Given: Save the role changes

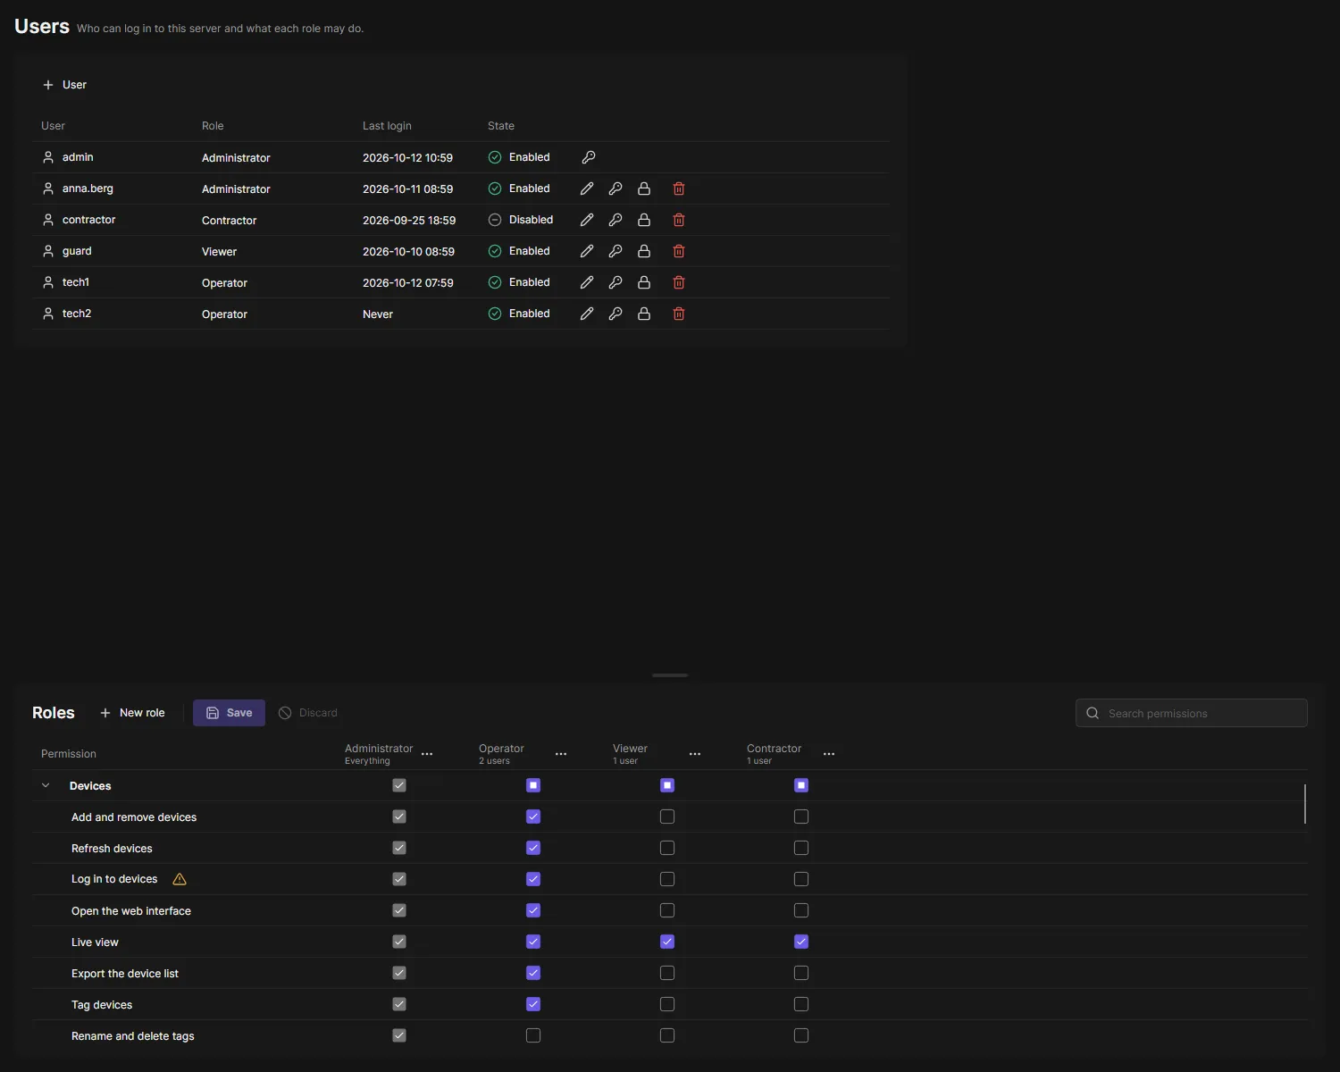Looking at the screenshot, I should pos(229,713).
